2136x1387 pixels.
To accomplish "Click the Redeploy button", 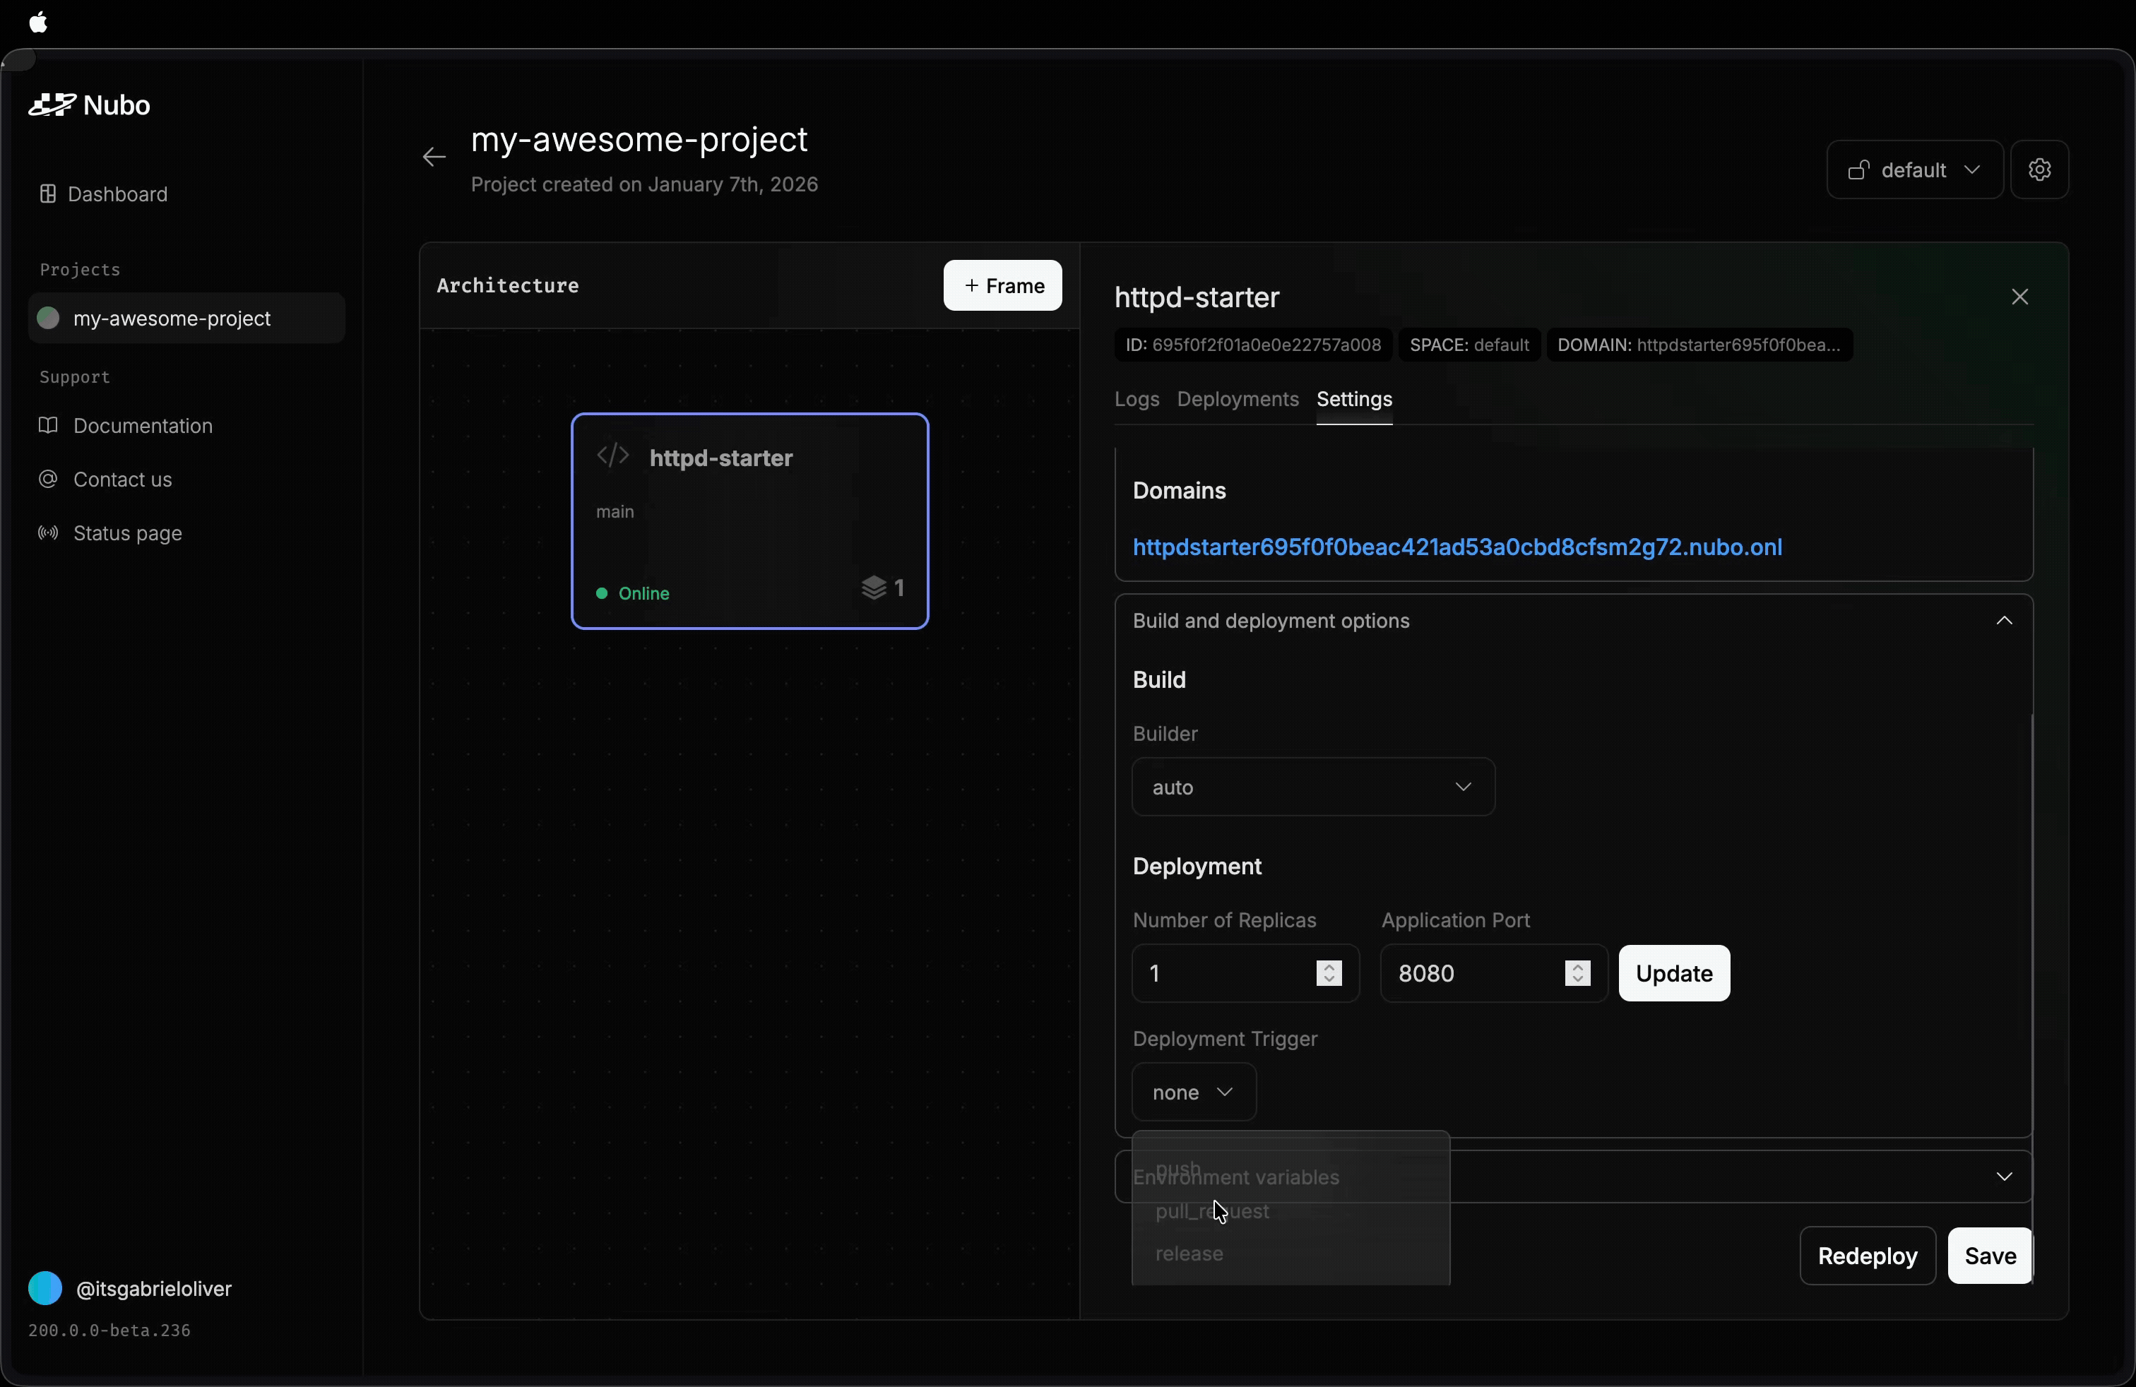I will (1867, 1255).
